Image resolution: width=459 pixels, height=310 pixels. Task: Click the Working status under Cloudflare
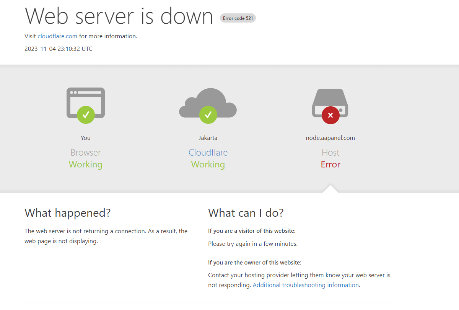coord(208,165)
